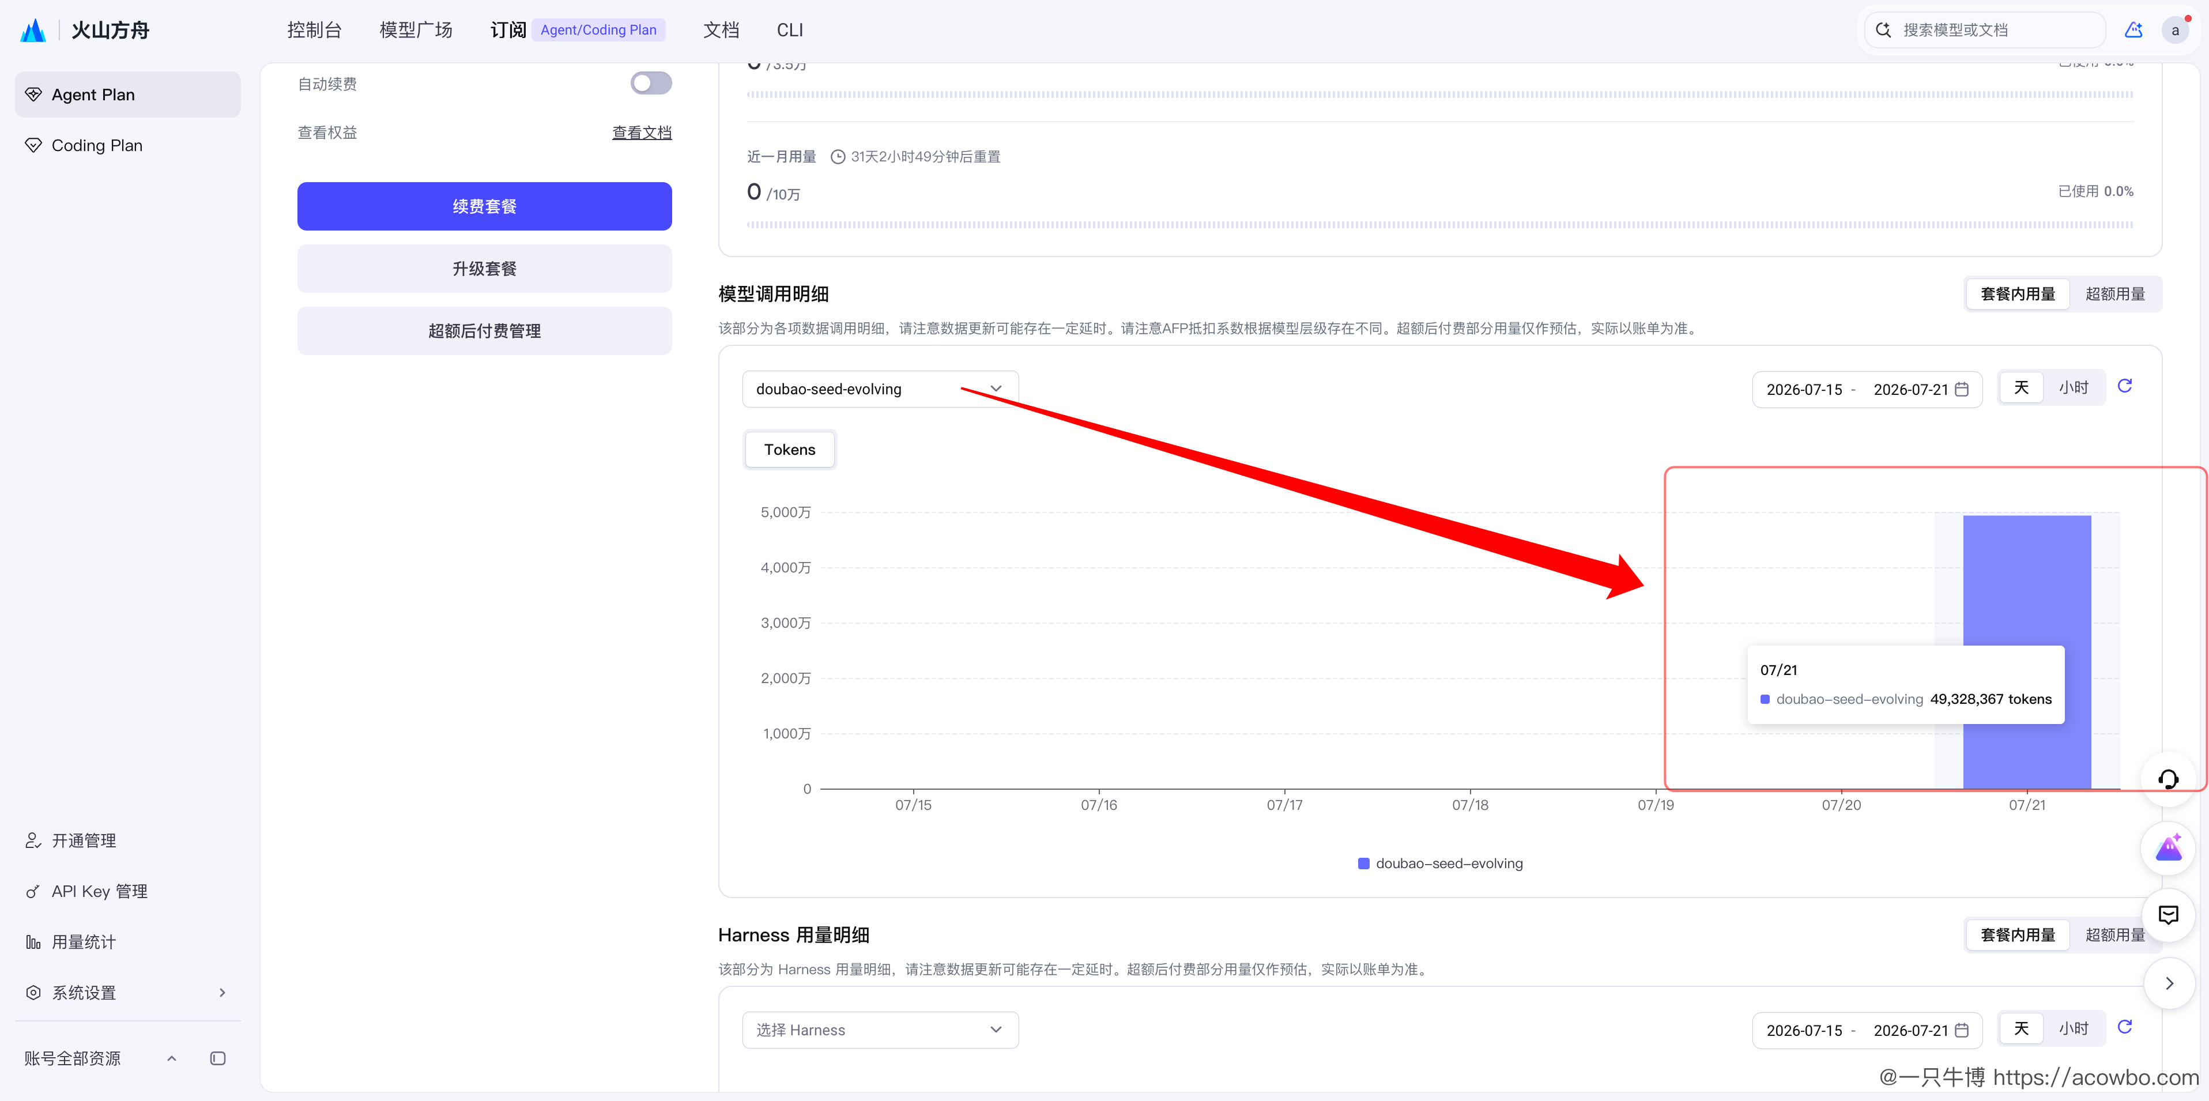Open the model chart date calendar icon
The image size is (2209, 1101).
(1961, 389)
